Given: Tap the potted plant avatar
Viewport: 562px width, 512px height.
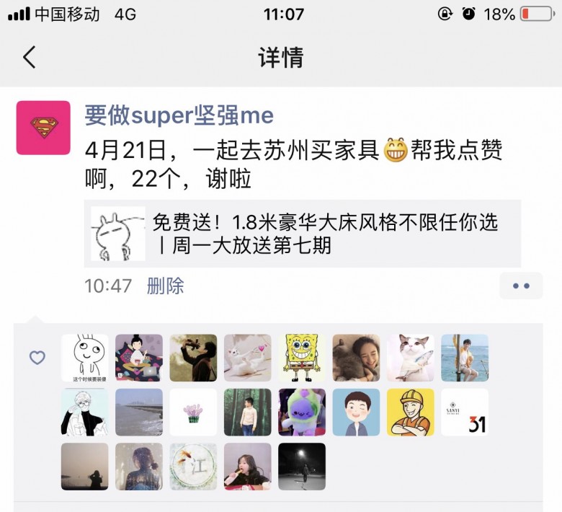Looking at the screenshot, I should (193, 412).
